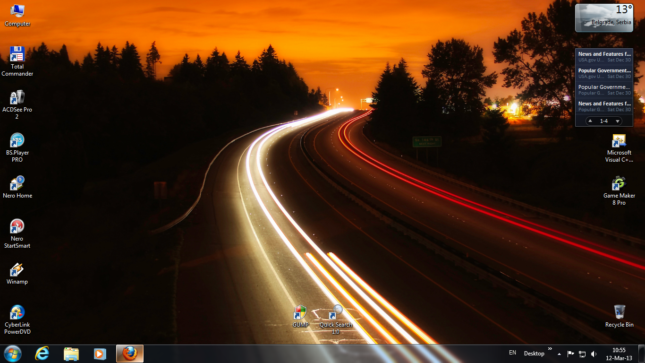Viewport: 645px width, 363px height.
Task: Show hidden notification area icons
Action: point(560,354)
